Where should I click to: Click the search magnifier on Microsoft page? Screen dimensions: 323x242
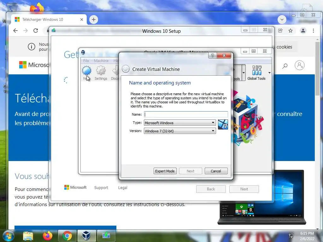285,66
